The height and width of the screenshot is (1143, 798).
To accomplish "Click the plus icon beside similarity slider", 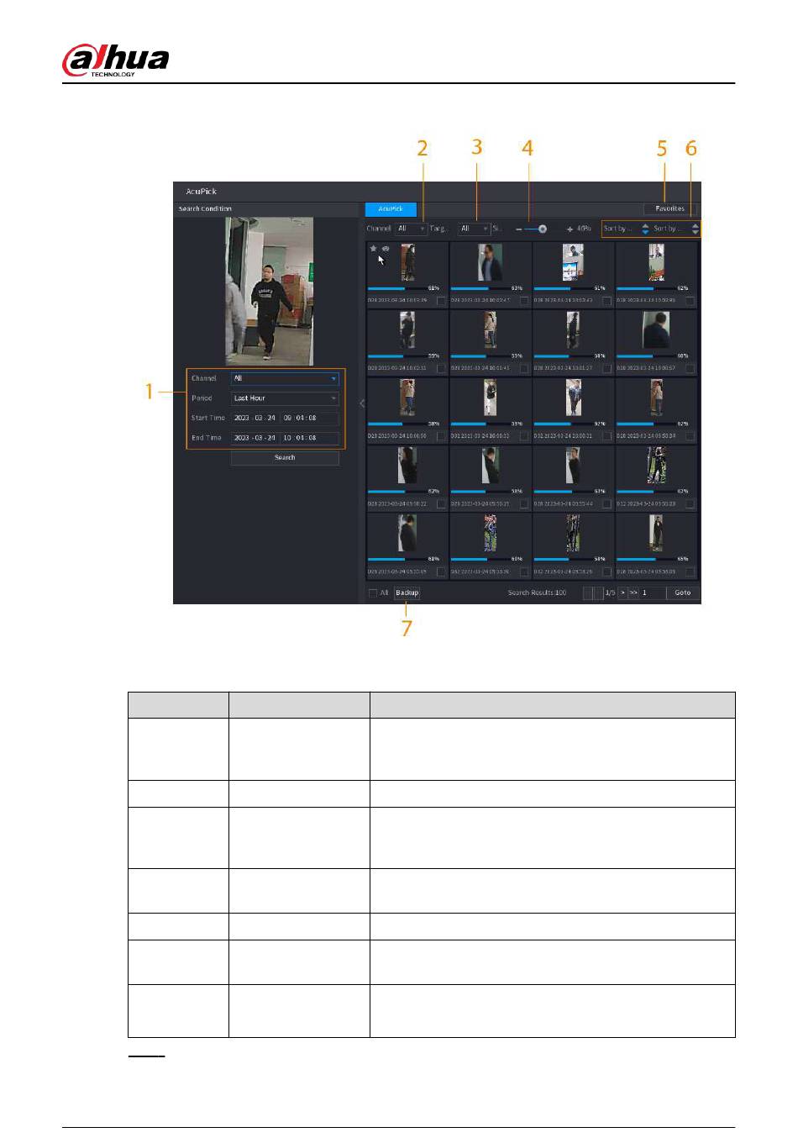I will coord(570,229).
